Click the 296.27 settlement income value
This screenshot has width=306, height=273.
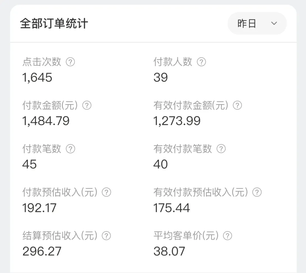point(42,251)
